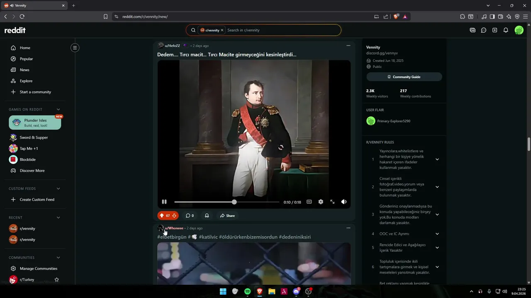Expand rule 1 in r/vennity rules
Screen dimensions: 531x298
(x=437, y=159)
